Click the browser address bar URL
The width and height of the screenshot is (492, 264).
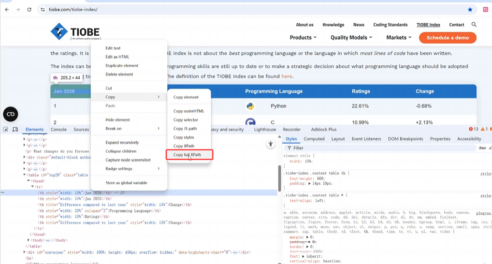73,9
